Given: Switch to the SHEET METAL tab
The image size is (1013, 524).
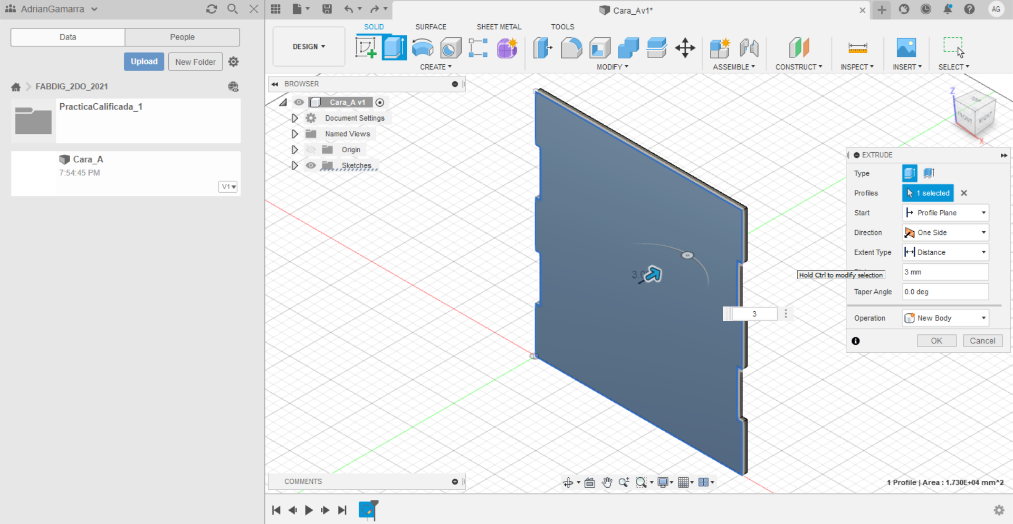Looking at the screenshot, I should (499, 27).
